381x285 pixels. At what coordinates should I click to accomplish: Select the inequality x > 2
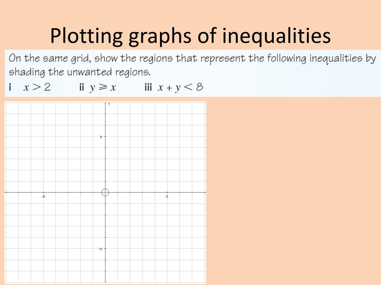37,87
